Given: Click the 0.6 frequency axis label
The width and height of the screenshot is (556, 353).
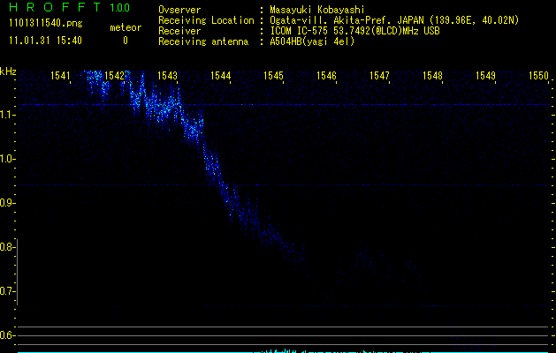Looking at the screenshot, I should pyautogui.click(x=6, y=335).
